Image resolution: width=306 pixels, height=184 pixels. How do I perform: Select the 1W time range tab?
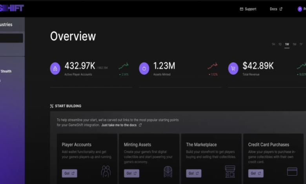pos(287,44)
